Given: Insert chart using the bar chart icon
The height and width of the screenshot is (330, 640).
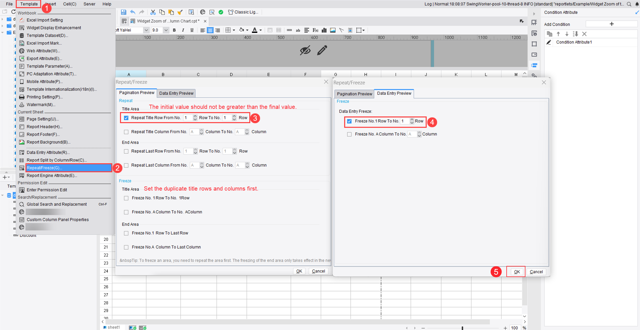Looking at the screenshot, I should 324,30.
